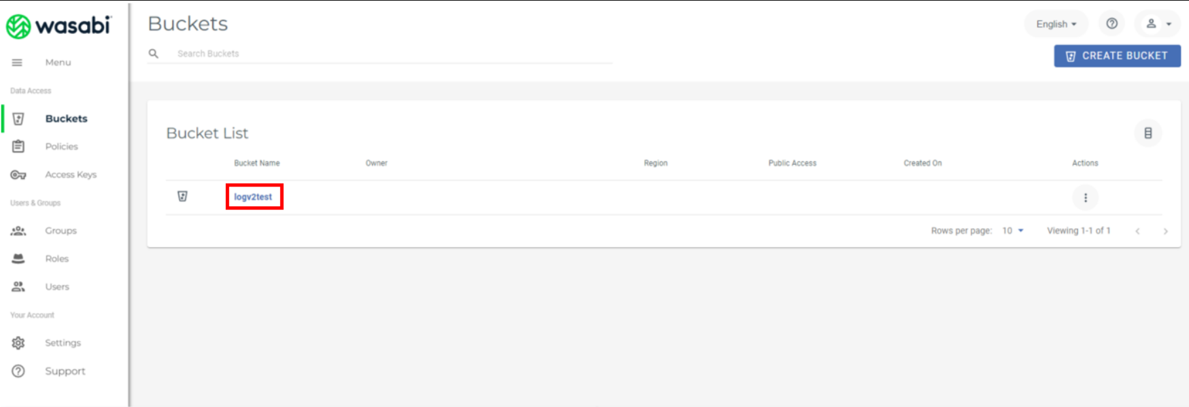Click the Bucket List heading

tap(207, 133)
